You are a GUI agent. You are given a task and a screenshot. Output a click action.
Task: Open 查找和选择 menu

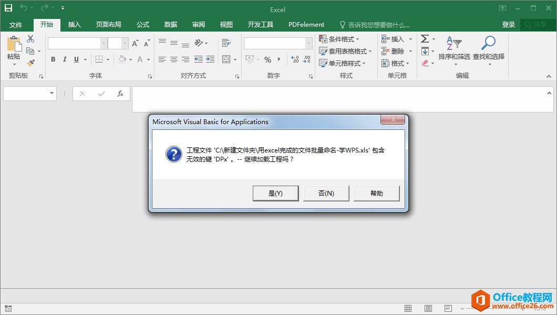coord(489,50)
